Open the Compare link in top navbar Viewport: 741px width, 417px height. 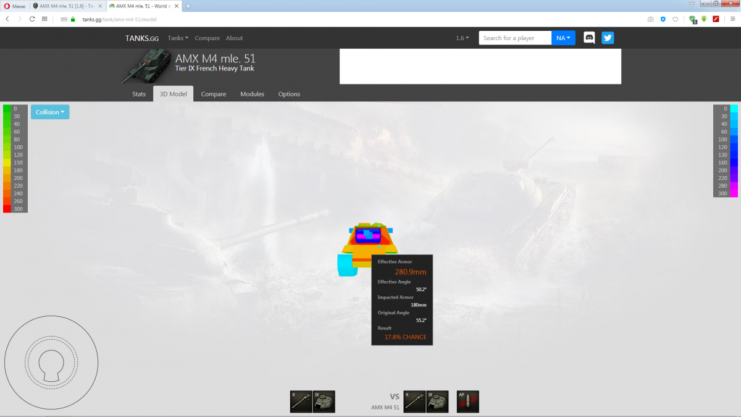click(x=207, y=38)
